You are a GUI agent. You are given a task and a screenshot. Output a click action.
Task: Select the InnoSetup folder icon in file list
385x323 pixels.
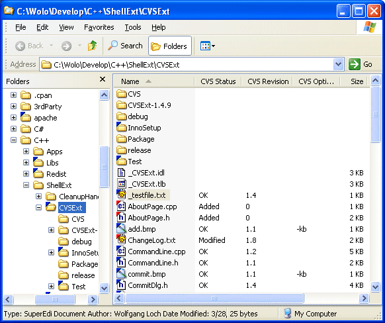click(x=121, y=127)
